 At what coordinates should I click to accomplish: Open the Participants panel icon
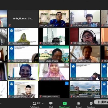[35, 103]
